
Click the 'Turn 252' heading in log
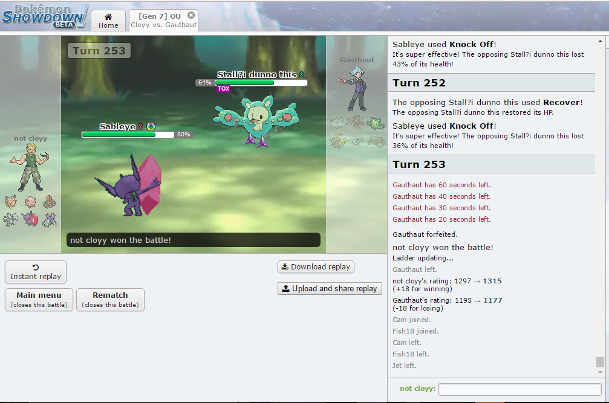(419, 83)
